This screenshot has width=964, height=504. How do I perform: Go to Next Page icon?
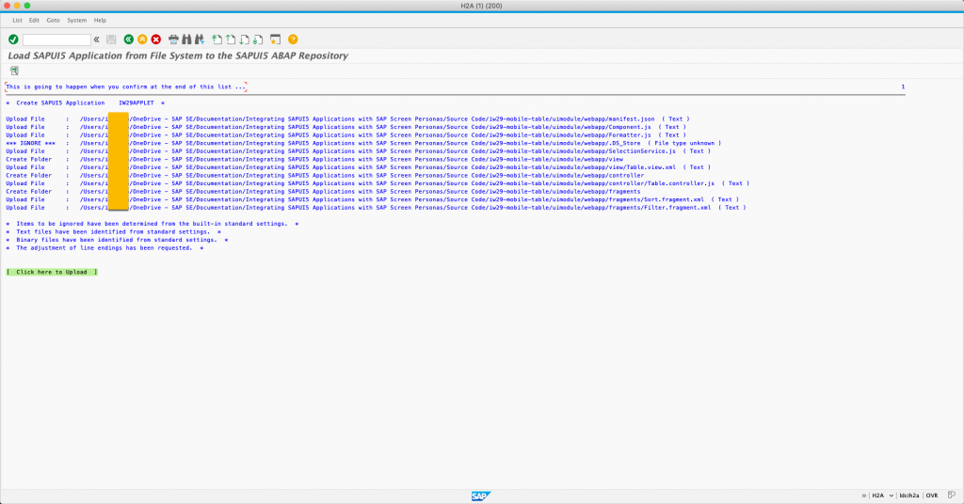(x=244, y=39)
